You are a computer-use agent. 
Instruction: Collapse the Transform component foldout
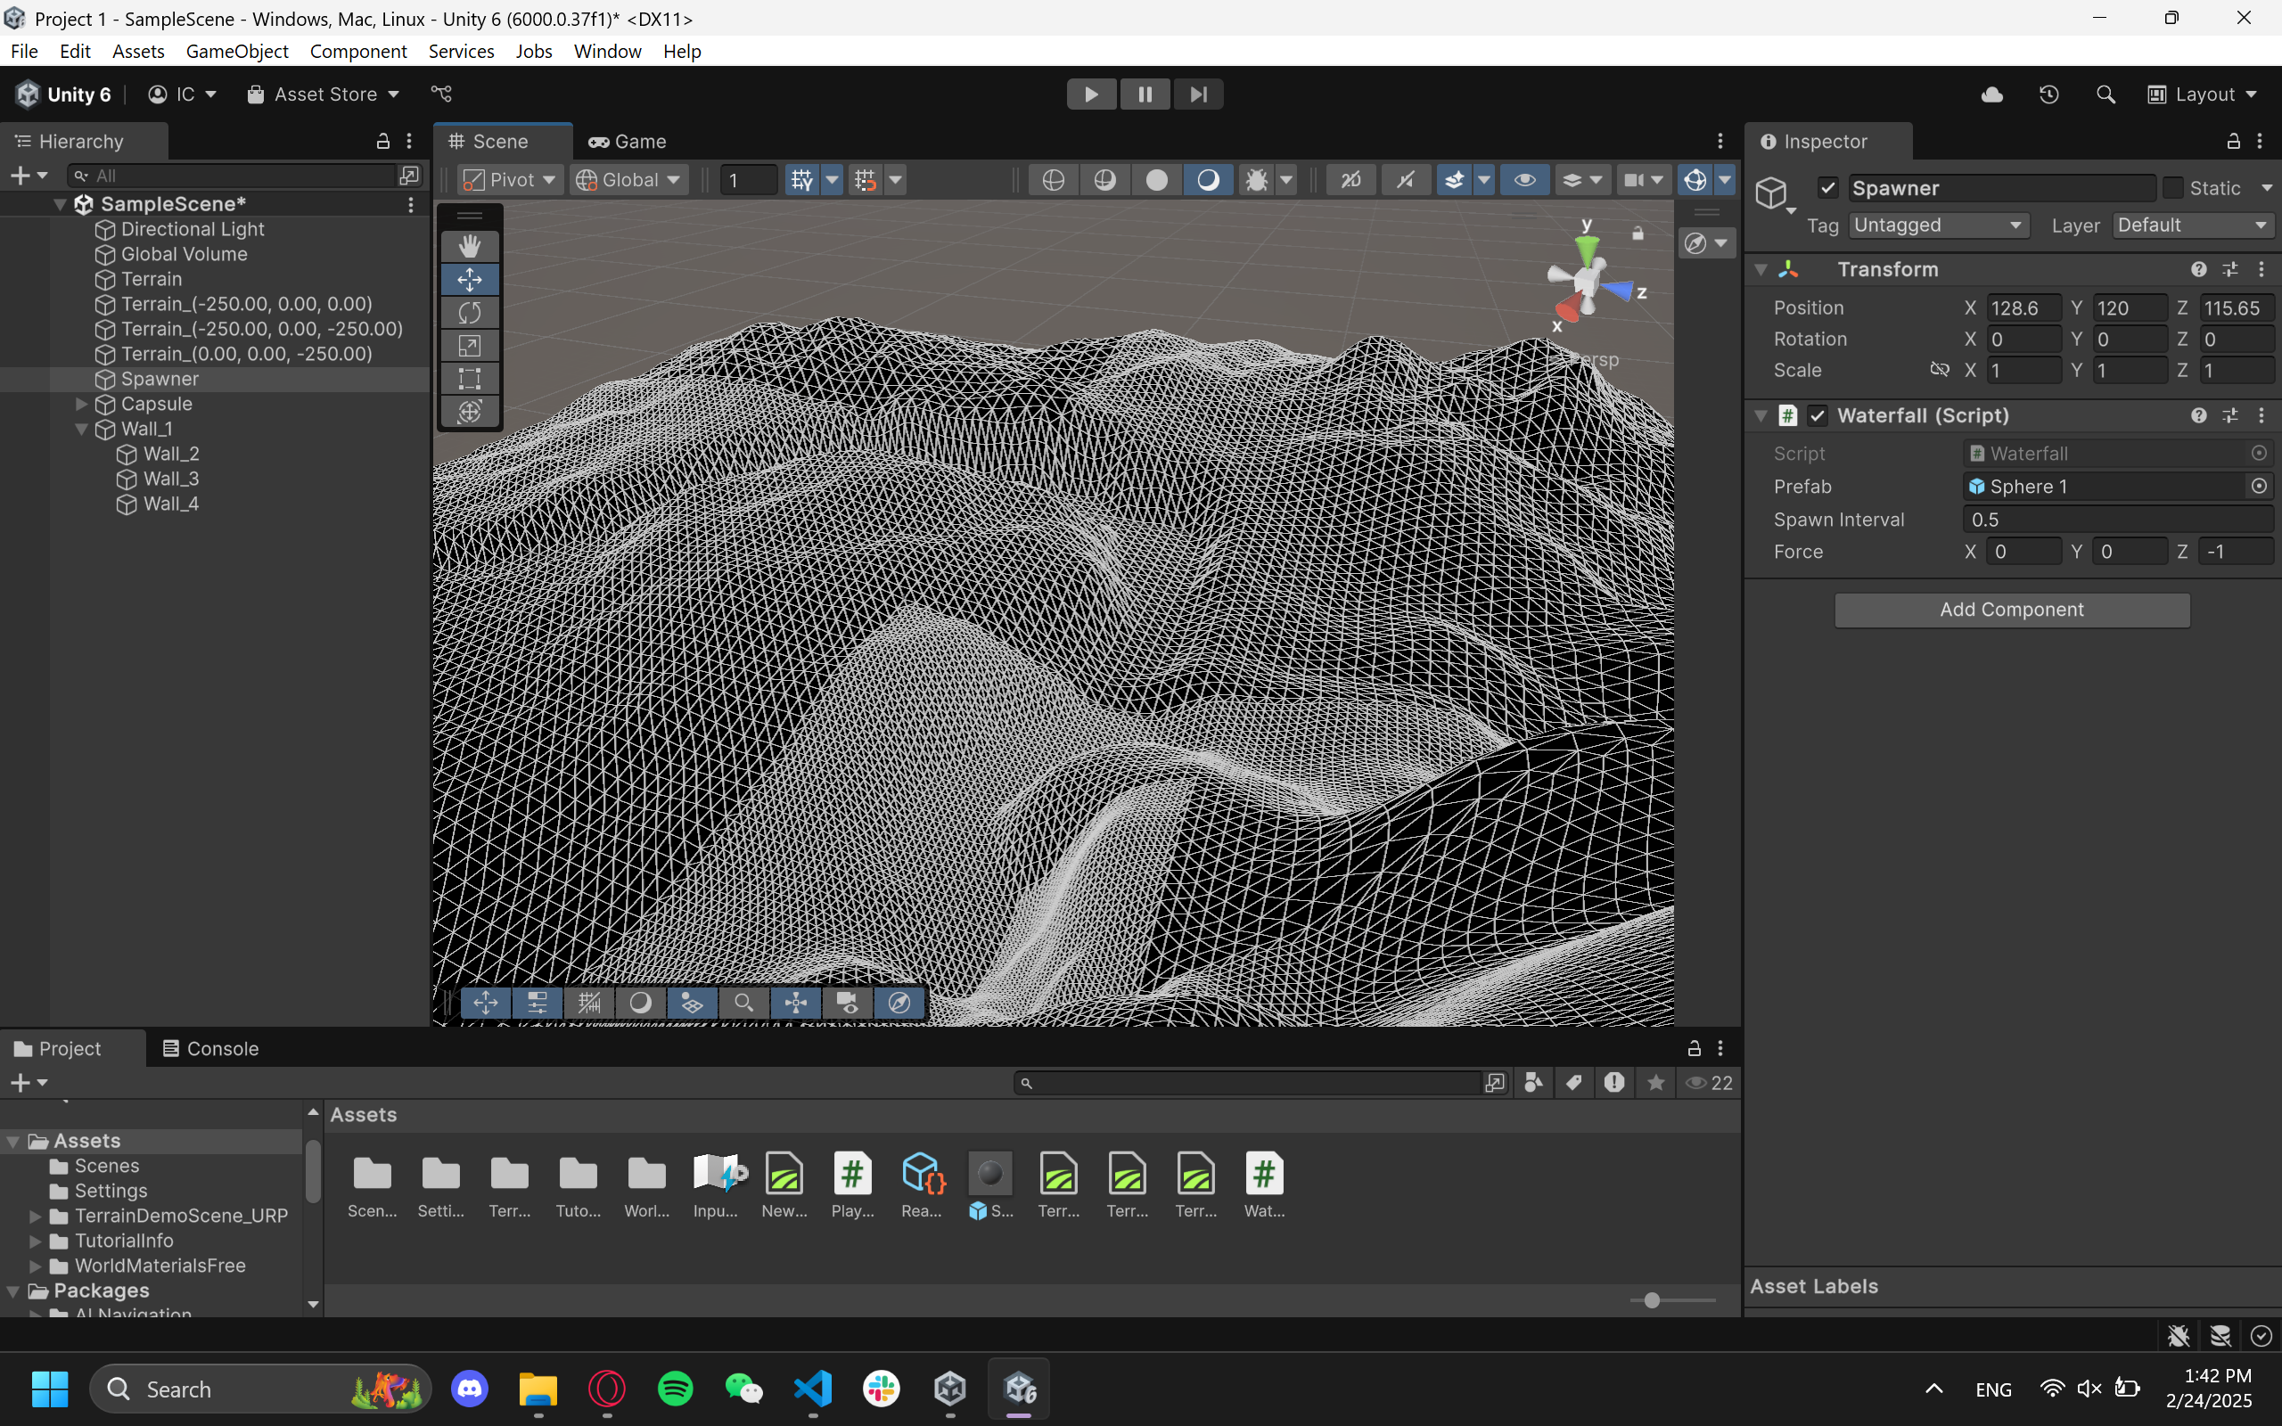coord(1761,270)
